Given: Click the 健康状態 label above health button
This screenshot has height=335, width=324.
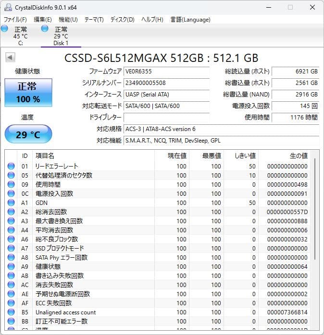Looking at the screenshot, I should coord(27,71).
